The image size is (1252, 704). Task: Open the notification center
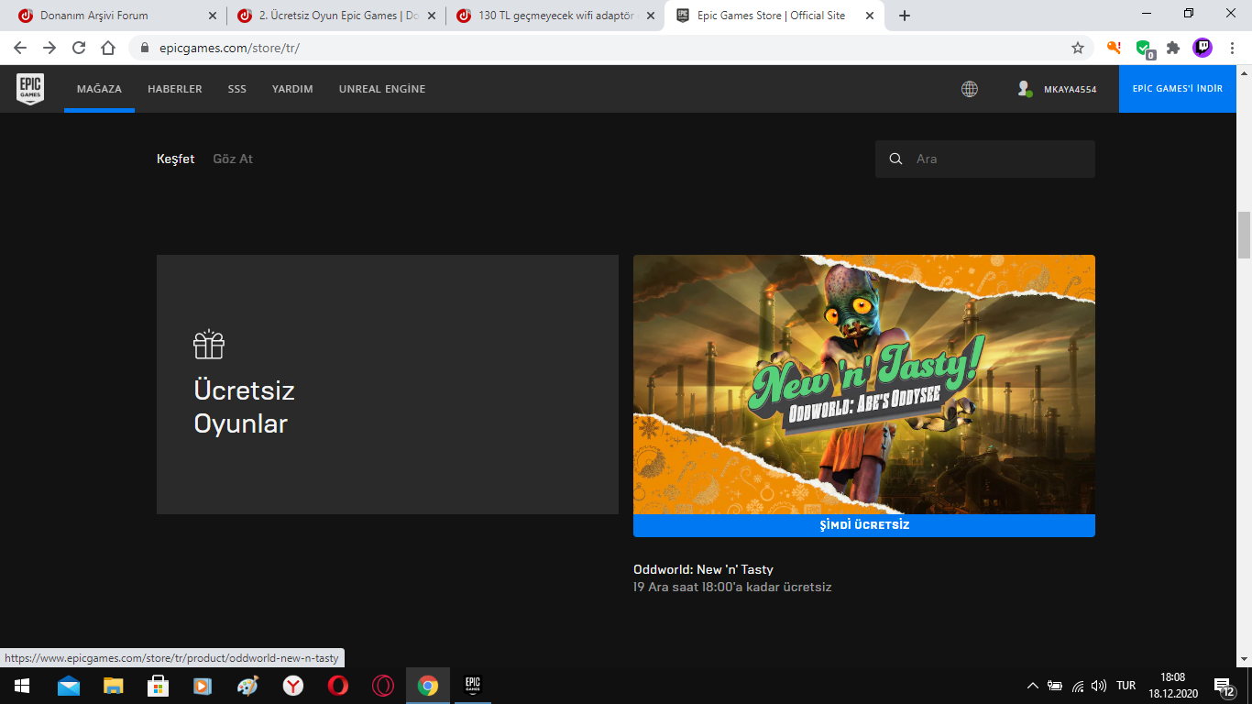1225,686
